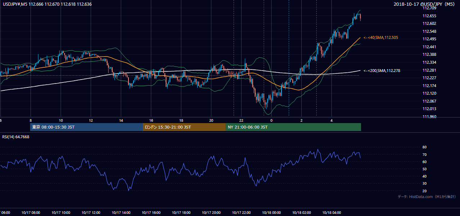Screen dimensions: 460x216
Task: Click price axis value 112.388
Action: click(429, 54)
